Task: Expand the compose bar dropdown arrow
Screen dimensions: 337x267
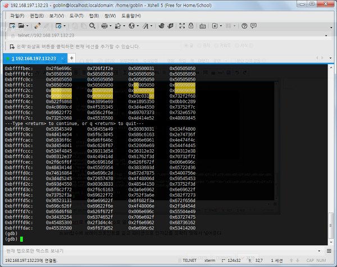Action: coord(319,251)
